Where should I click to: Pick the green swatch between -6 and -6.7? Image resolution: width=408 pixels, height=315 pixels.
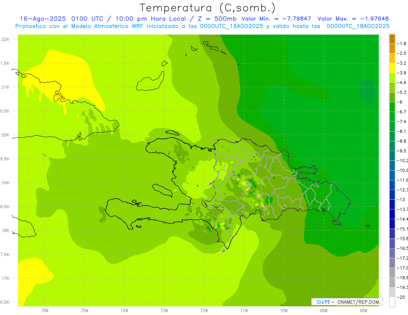[x=392, y=107]
